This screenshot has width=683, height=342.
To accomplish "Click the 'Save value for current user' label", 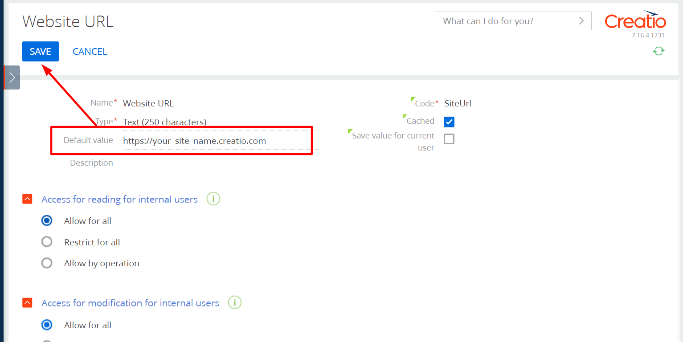I will (x=393, y=142).
